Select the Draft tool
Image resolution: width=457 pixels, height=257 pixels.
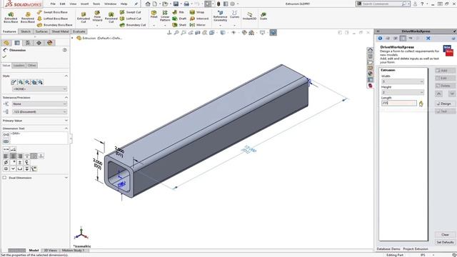point(179,19)
